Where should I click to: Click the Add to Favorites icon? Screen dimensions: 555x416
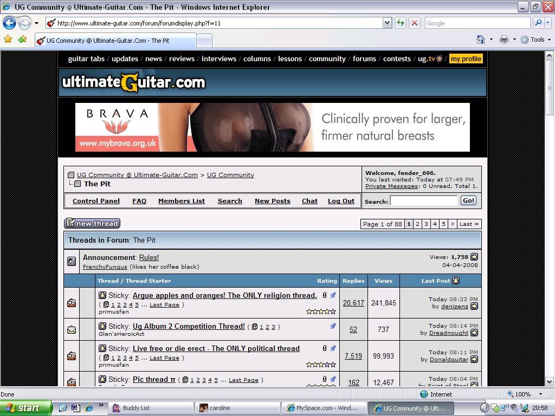[23, 39]
